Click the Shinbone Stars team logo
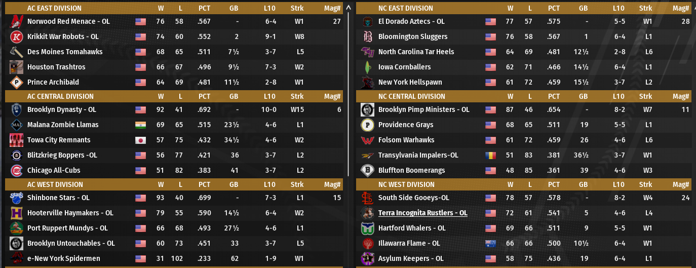Viewport: 696px width, 268px height. tap(16, 198)
